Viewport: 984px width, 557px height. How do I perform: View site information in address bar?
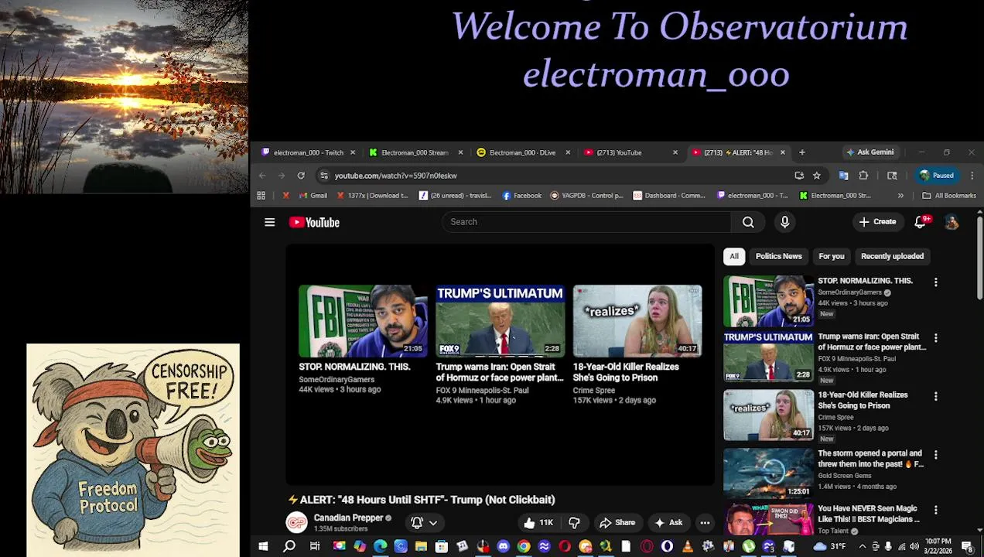click(324, 176)
